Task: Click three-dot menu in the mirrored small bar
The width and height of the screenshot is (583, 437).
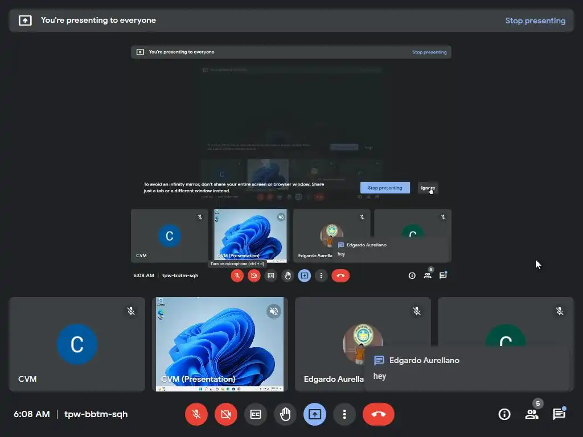Action: pyautogui.click(x=321, y=276)
